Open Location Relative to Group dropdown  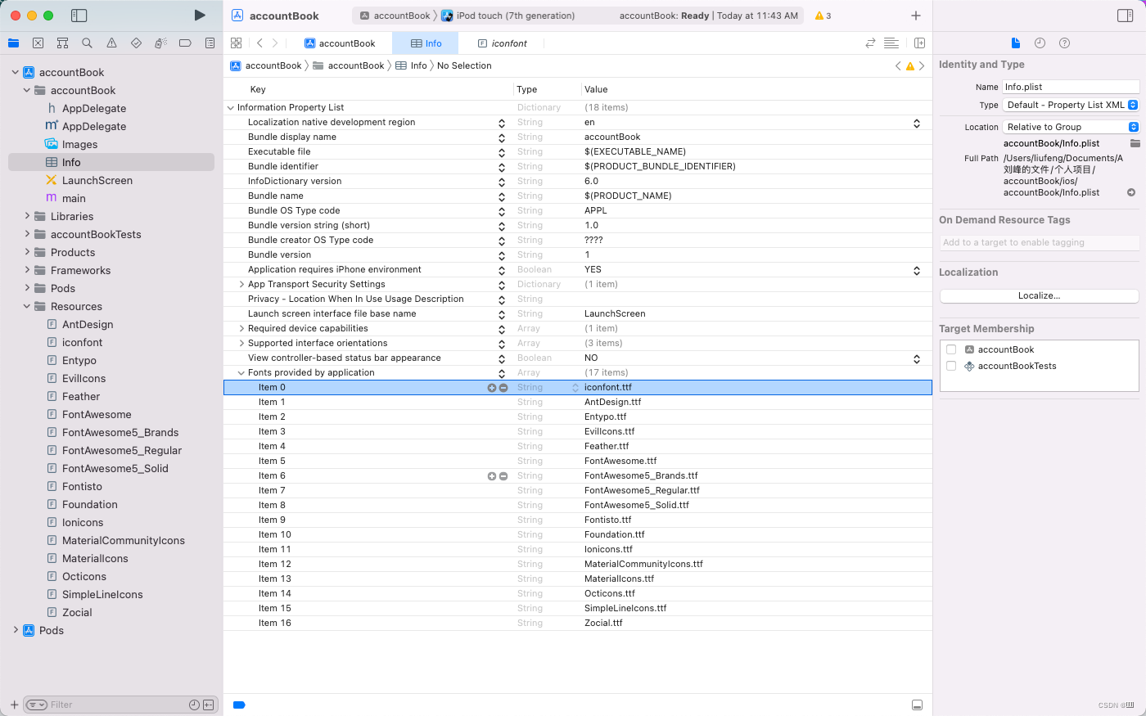[1071, 127]
